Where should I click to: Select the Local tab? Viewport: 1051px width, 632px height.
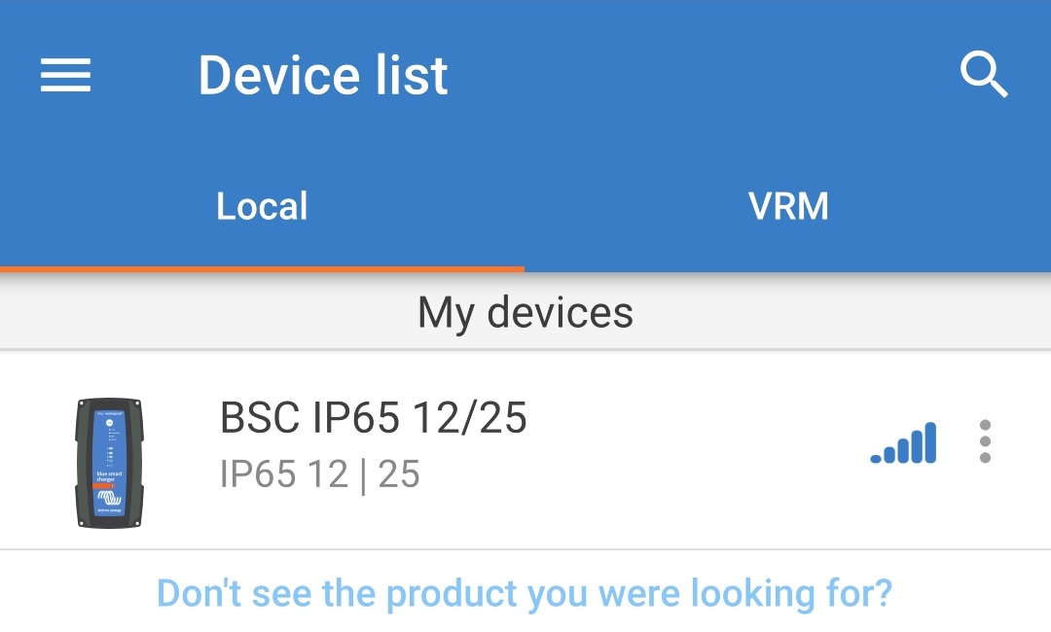click(x=260, y=205)
